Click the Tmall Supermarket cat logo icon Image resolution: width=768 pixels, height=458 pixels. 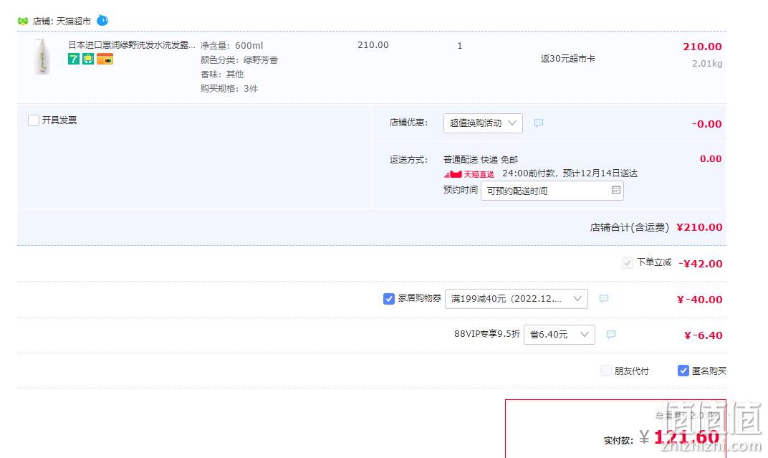(22, 21)
